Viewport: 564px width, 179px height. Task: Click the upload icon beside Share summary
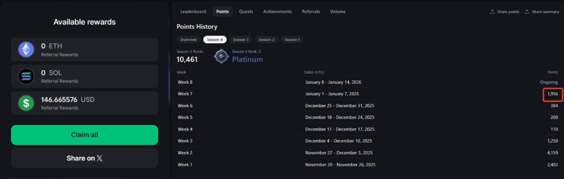527,12
